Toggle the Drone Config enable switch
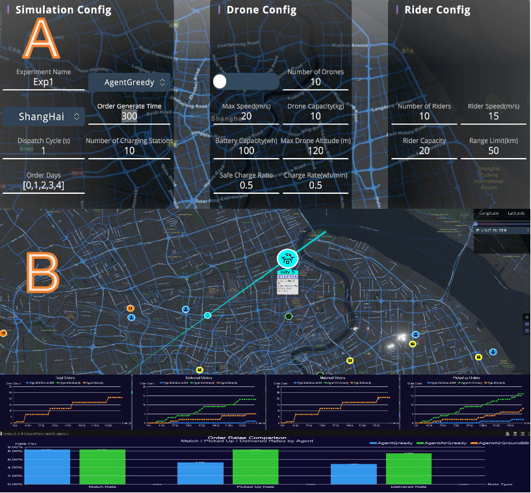Viewport: 531px width, 493px height. (246, 82)
